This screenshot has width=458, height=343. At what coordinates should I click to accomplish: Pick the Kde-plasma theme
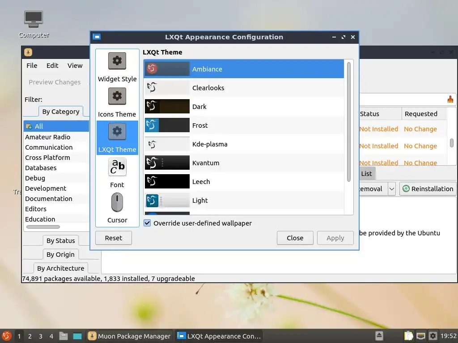(244, 144)
